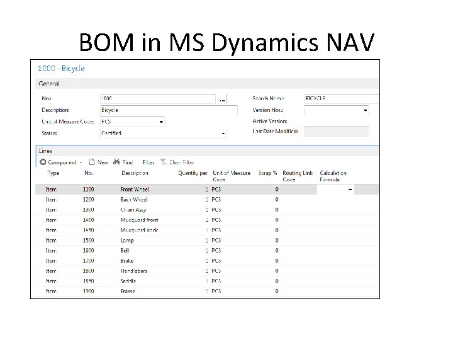Image resolution: width=453 pixels, height=340 pixels.
Task: Click item number 1400
Action: coord(89,220)
